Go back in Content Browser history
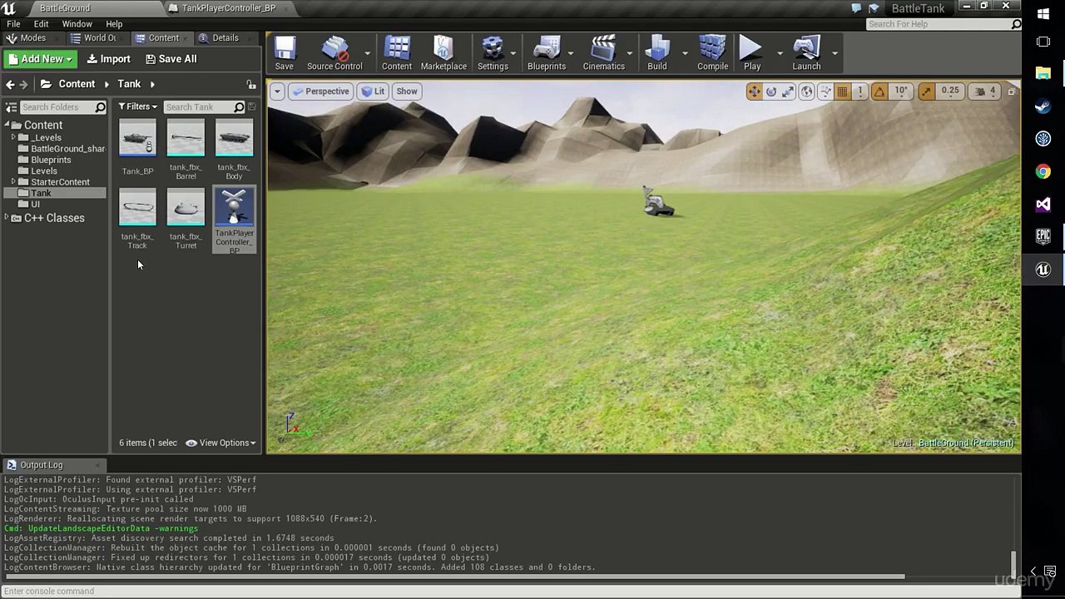 tap(10, 84)
